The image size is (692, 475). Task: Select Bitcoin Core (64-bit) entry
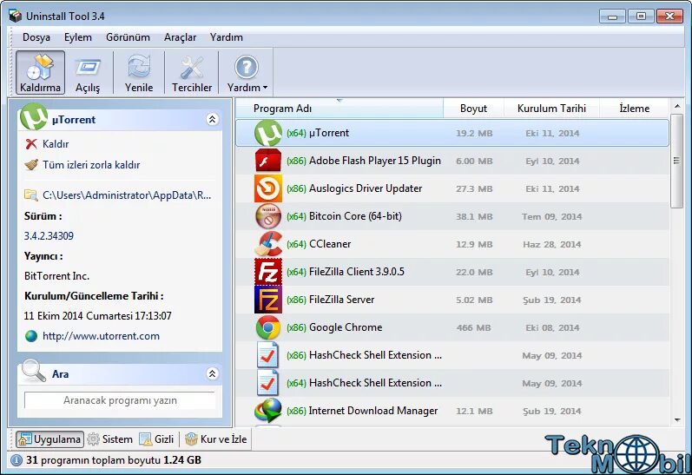pyautogui.click(x=355, y=216)
